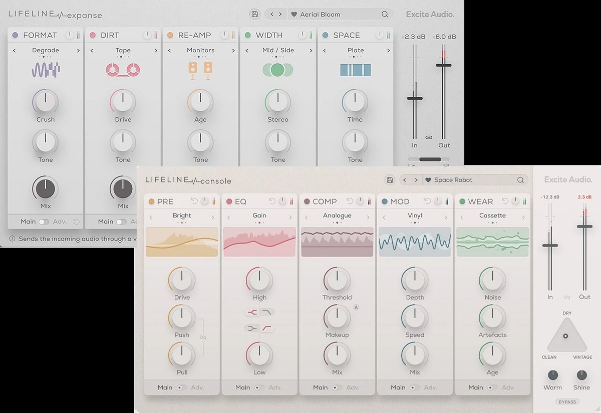Click the Shine knob in Console

(582, 375)
